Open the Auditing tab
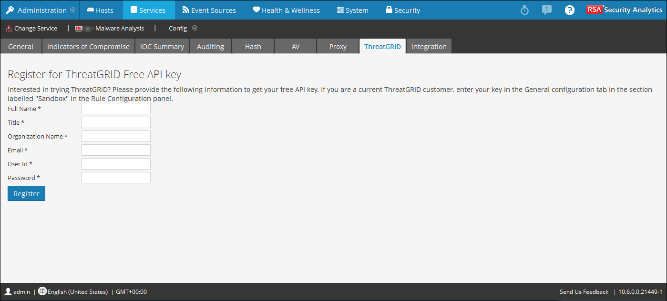 tap(210, 46)
